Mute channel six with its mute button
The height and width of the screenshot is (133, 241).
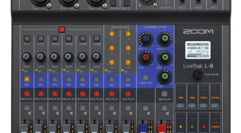(x=96, y=108)
